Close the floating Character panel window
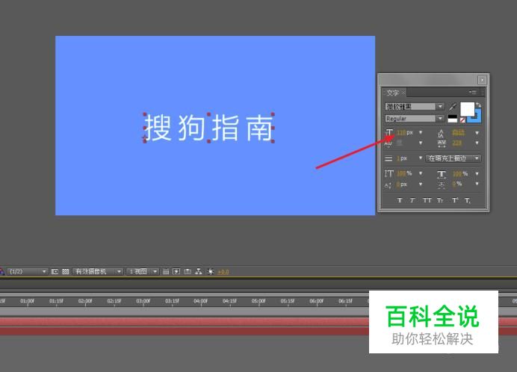Viewport: 517px width, 372px height. (x=482, y=80)
